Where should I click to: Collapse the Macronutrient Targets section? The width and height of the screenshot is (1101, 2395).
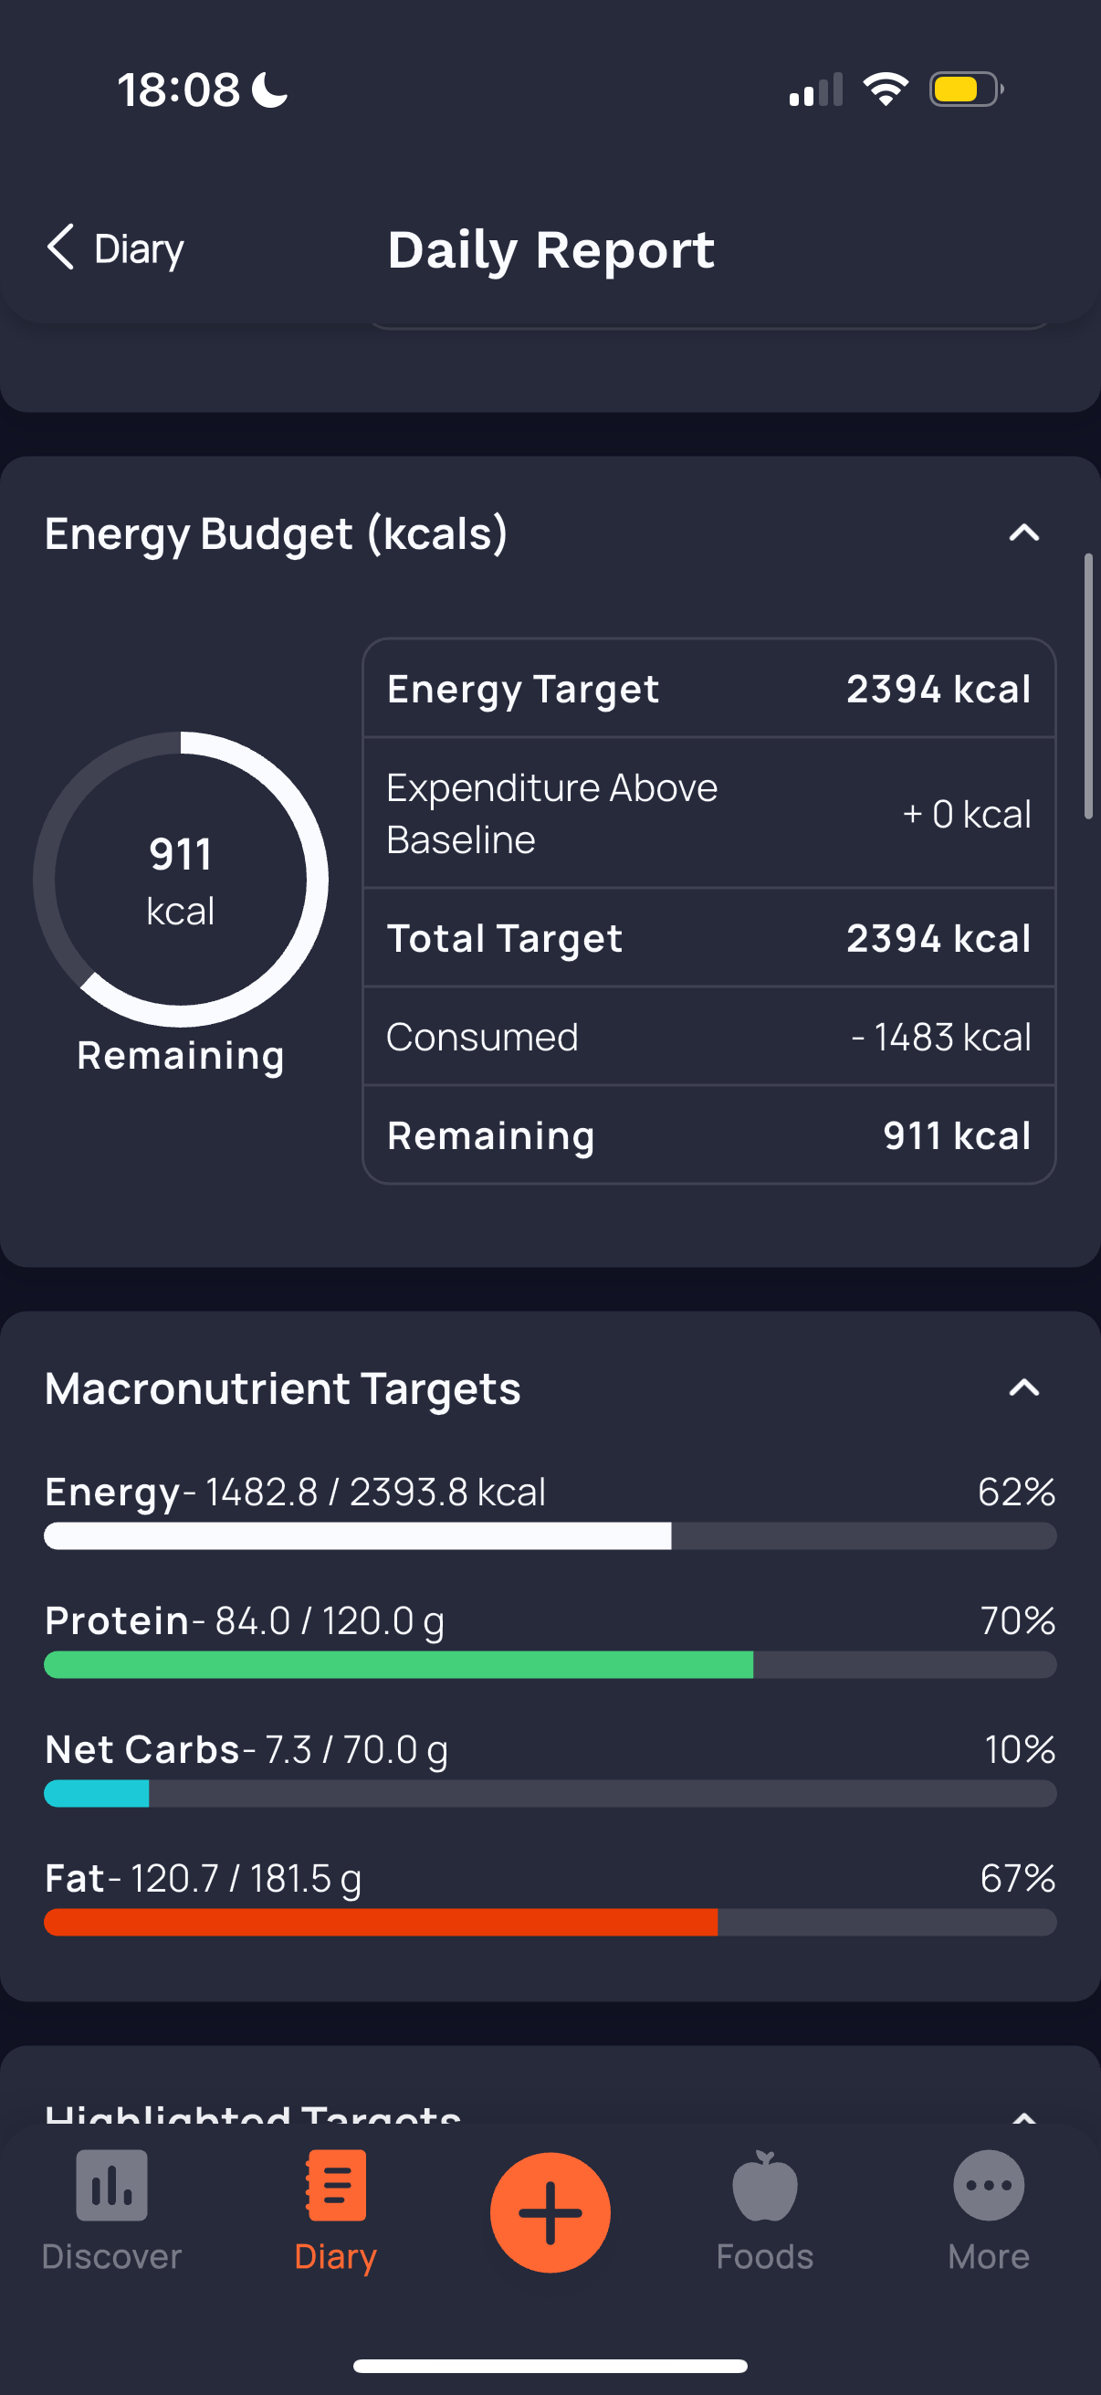(x=1024, y=1388)
